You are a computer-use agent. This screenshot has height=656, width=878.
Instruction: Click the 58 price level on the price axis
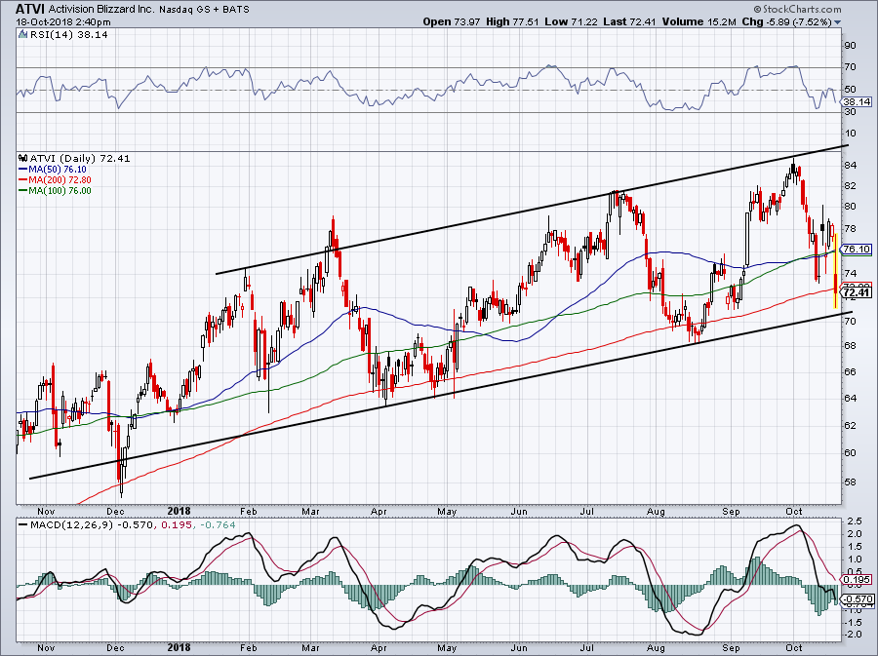pos(850,482)
